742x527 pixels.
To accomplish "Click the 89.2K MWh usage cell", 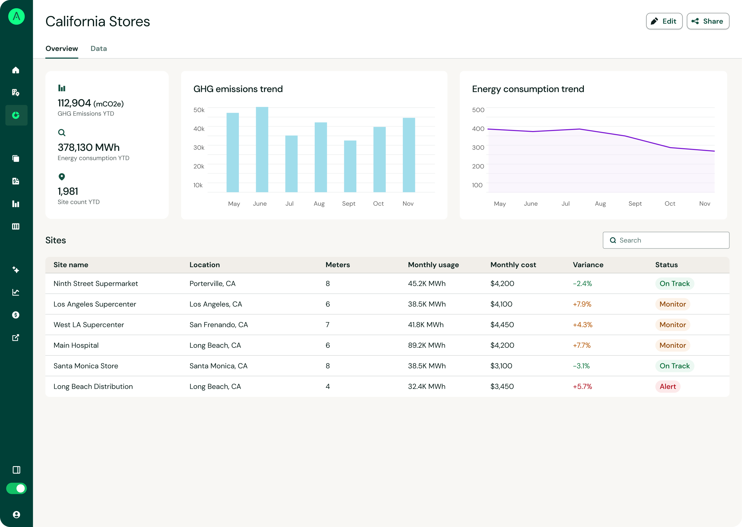I will (x=427, y=345).
